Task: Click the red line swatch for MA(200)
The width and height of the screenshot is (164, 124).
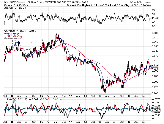Action: [6, 36]
